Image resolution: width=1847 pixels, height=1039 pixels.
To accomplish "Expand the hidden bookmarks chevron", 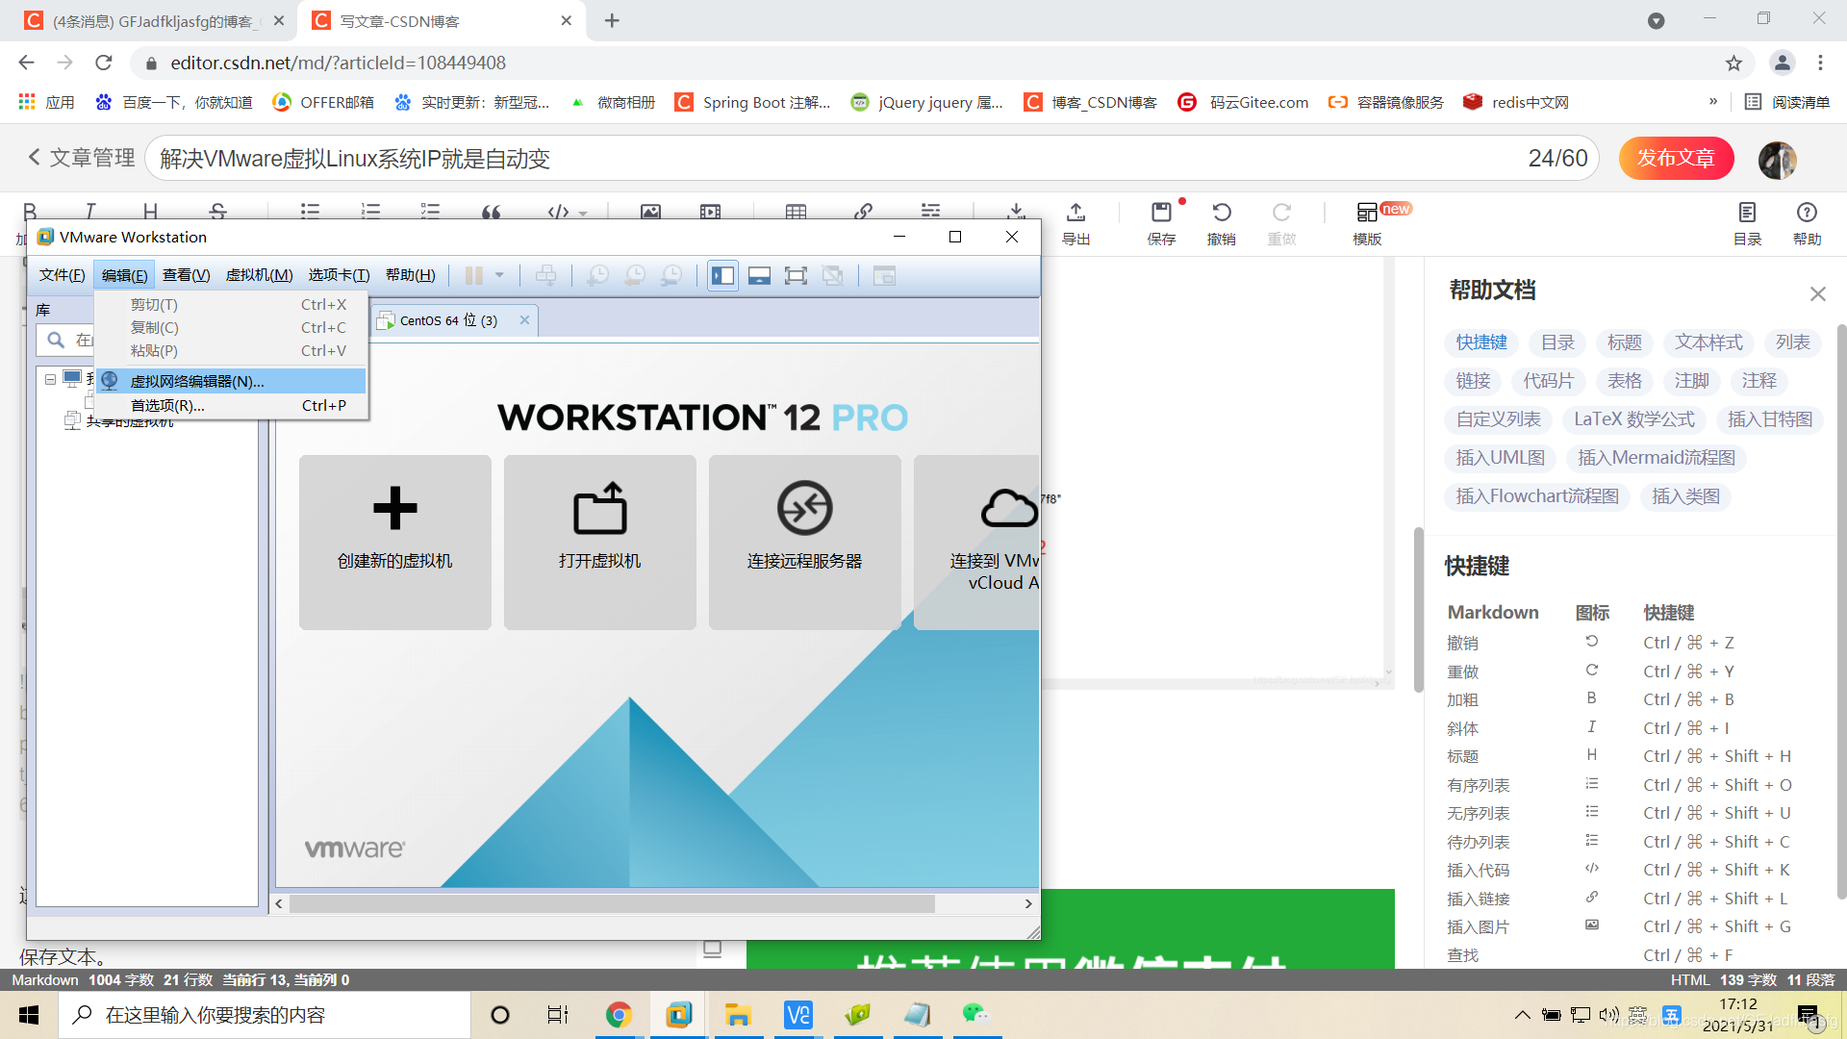I will click(1713, 101).
